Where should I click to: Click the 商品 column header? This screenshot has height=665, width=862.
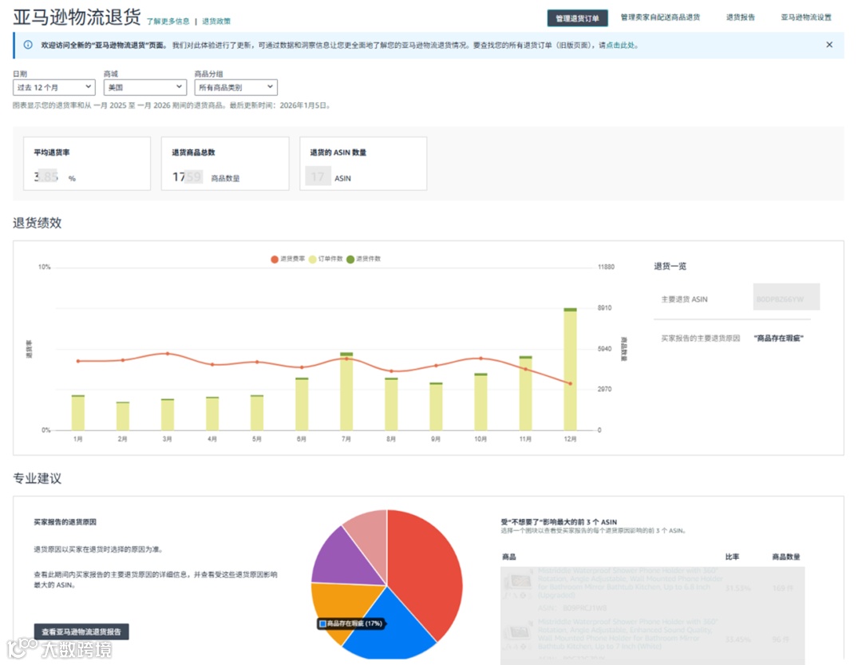[x=509, y=556]
